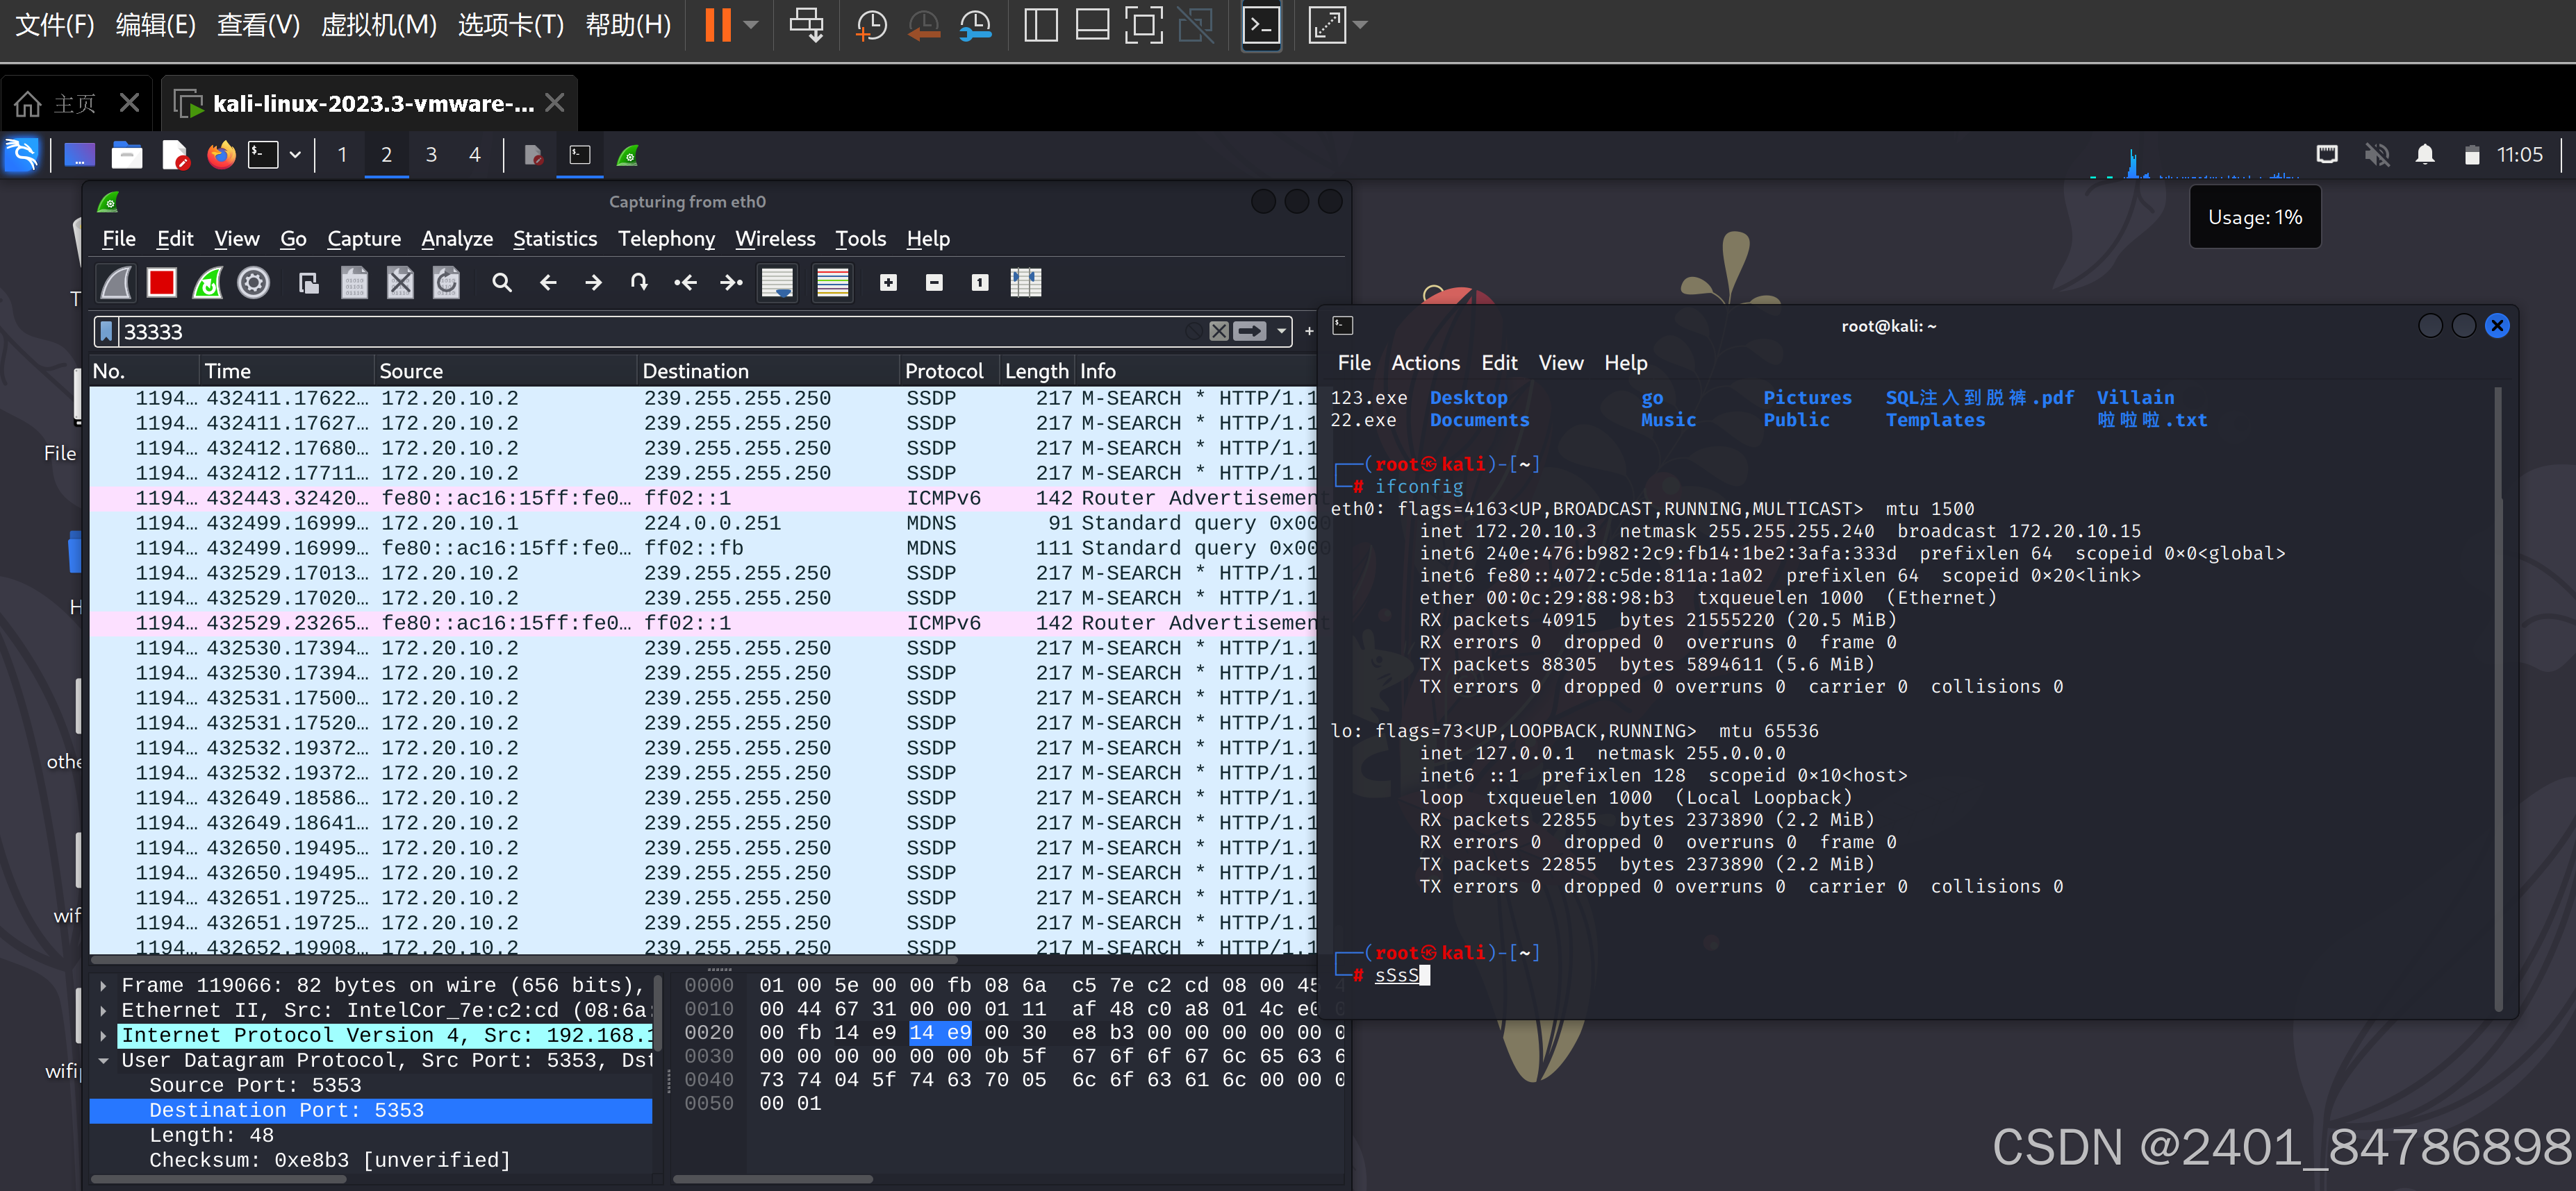
Task: Apply the display filter arrow button
Action: [x=1250, y=332]
